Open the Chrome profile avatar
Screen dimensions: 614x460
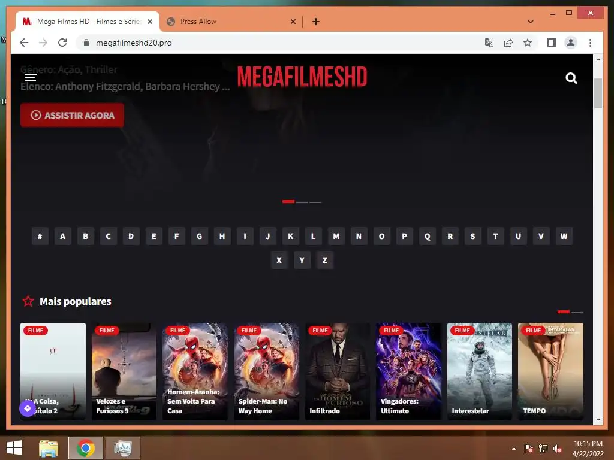click(x=571, y=43)
